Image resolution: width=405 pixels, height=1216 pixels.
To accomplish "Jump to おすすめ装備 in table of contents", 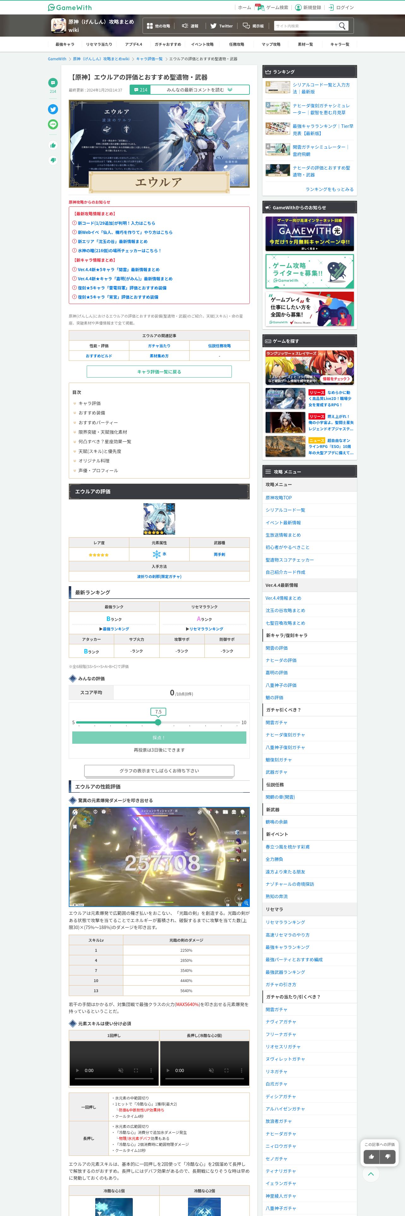I will [91, 413].
